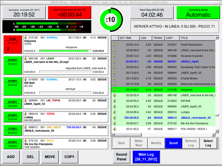222x166 pixels.
Task: Click speaker icon beside Riff Raff AC-DC deck
Action: tap(26, 79)
